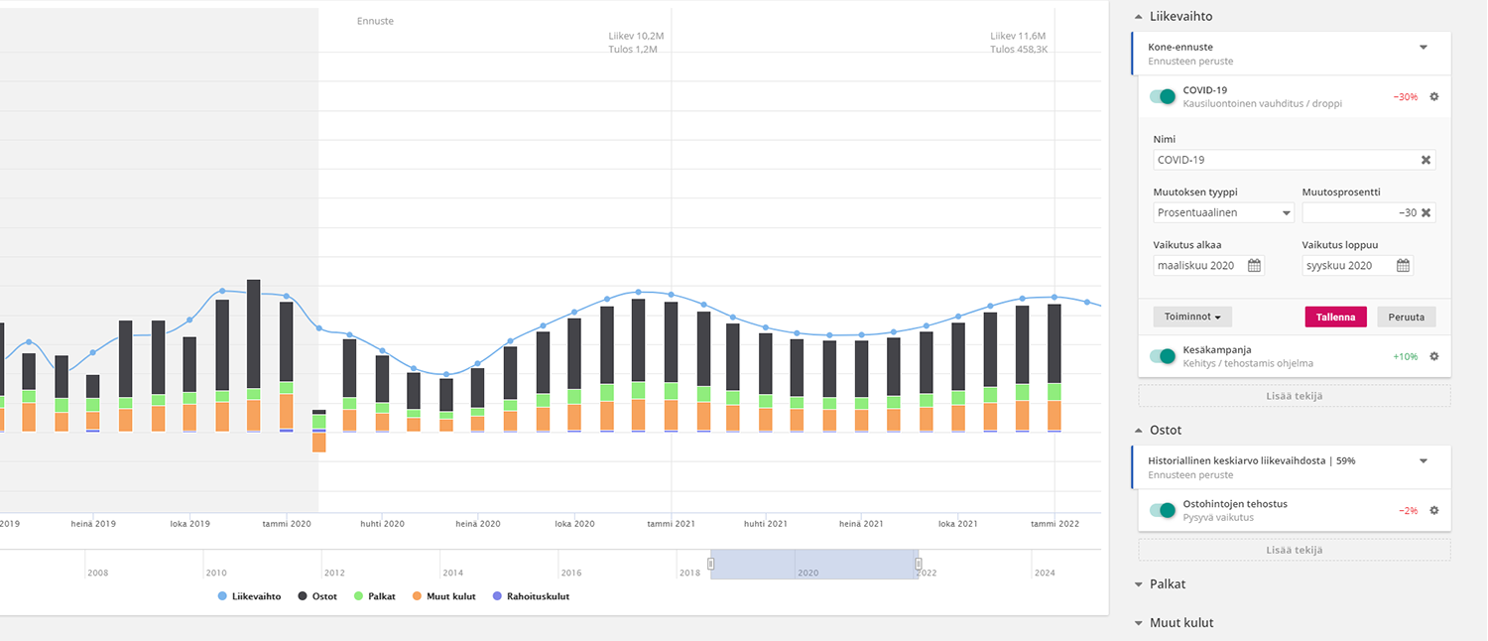The width and height of the screenshot is (1488, 641).
Task: Open settings gear for Kesäkampanja factor
Action: [1433, 356]
